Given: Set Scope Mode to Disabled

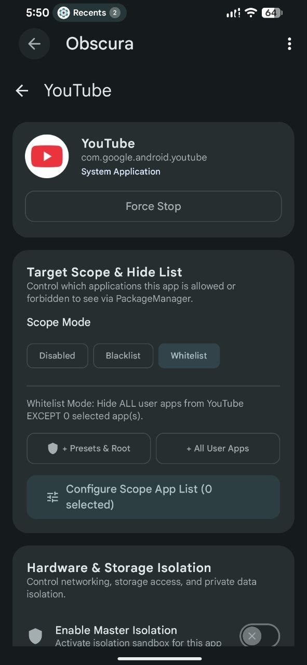Looking at the screenshot, I should point(57,356).
